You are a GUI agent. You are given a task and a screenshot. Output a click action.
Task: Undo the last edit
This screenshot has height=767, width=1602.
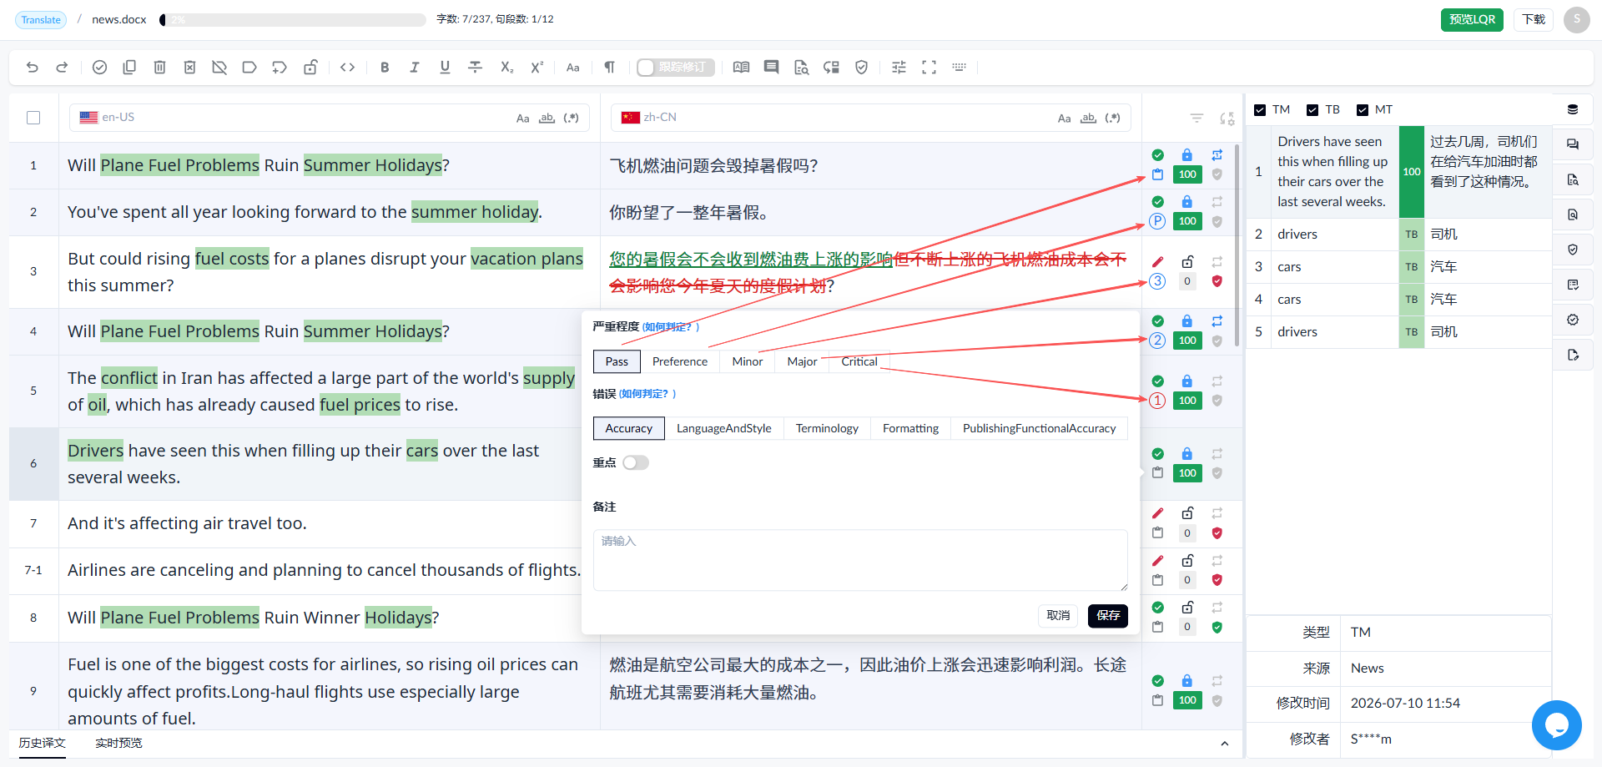click(33, 68)
